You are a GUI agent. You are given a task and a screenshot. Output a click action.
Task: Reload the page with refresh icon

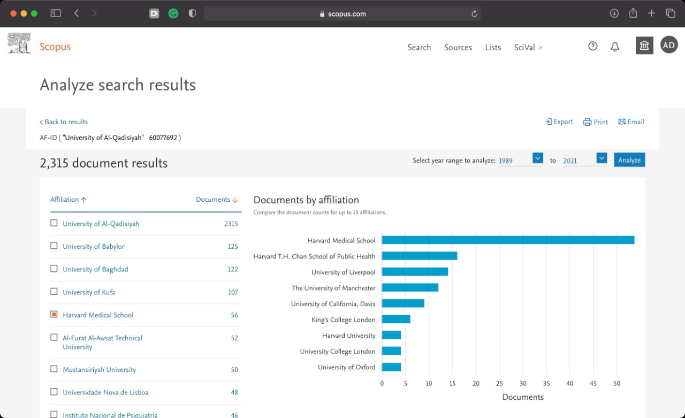474,14
